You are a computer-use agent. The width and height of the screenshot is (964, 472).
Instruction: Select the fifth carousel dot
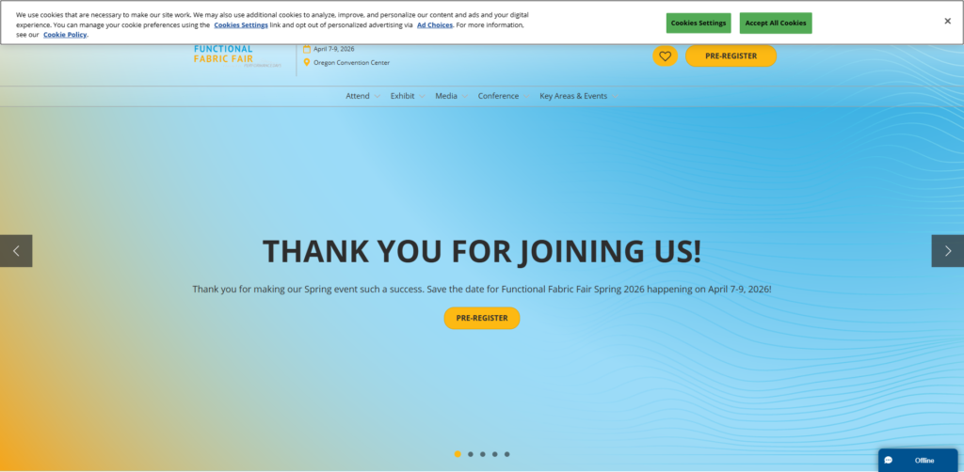507,454
